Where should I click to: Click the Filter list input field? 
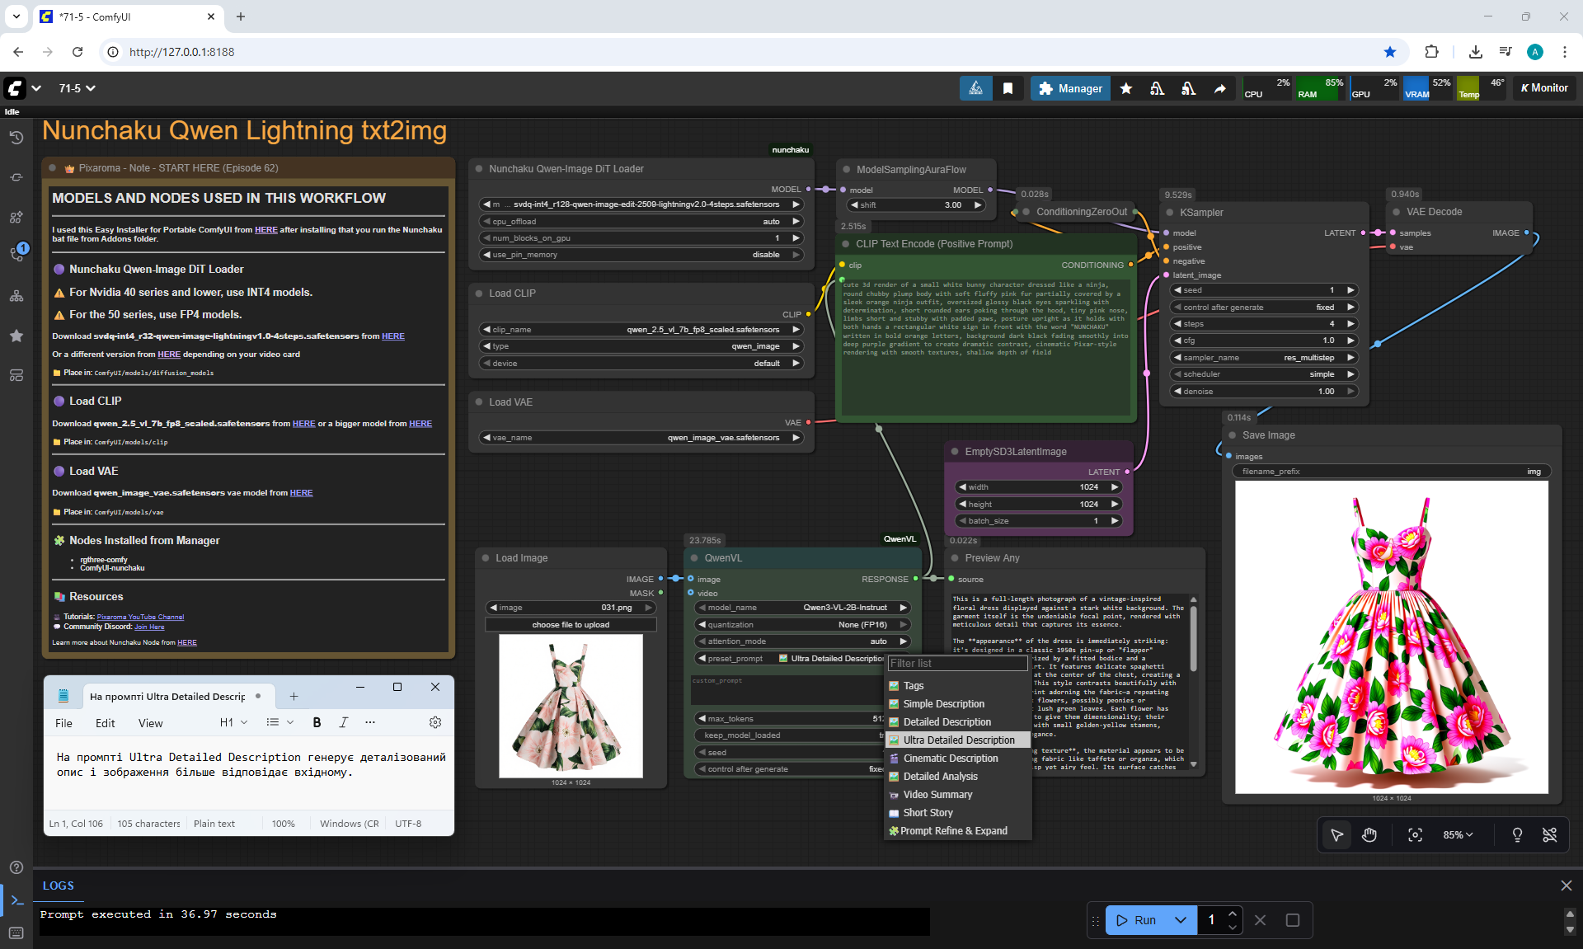956,663
